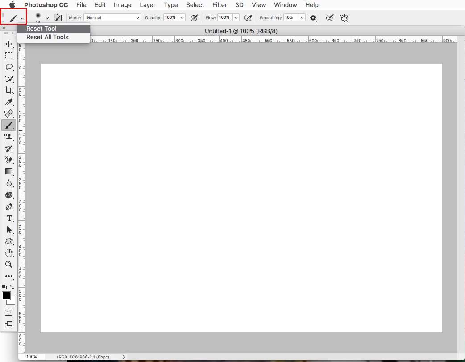
Task: Open the blending Mode dropdown
Action: point(112,18)
